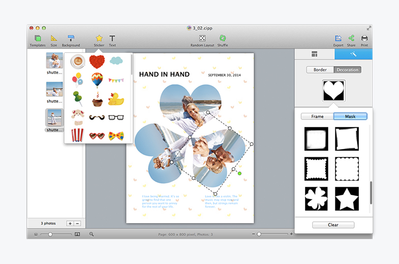Select the left caption text block
The width and height of the screenshot is (399, 264).
click(160, 202)
